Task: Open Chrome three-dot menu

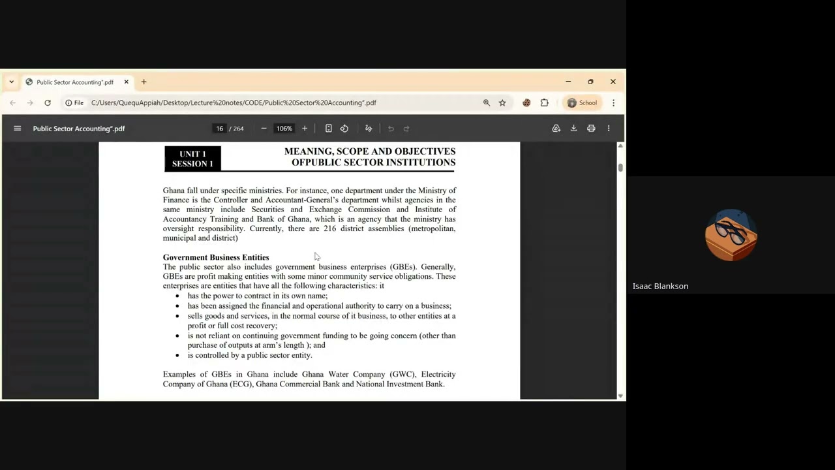Action: coord(613,102)
